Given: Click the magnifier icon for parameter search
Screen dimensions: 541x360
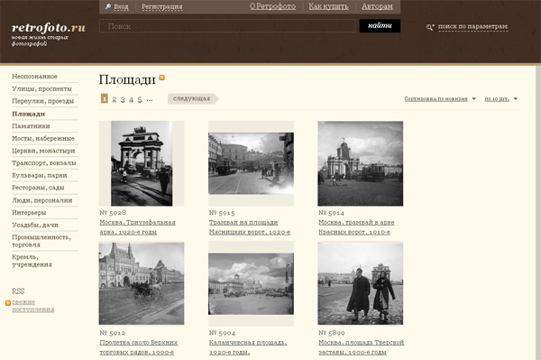Looking at the screenshot, I should click(x=430, y=27).
